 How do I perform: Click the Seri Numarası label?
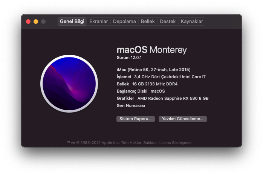pyautogui.click(x=131, y=105)
